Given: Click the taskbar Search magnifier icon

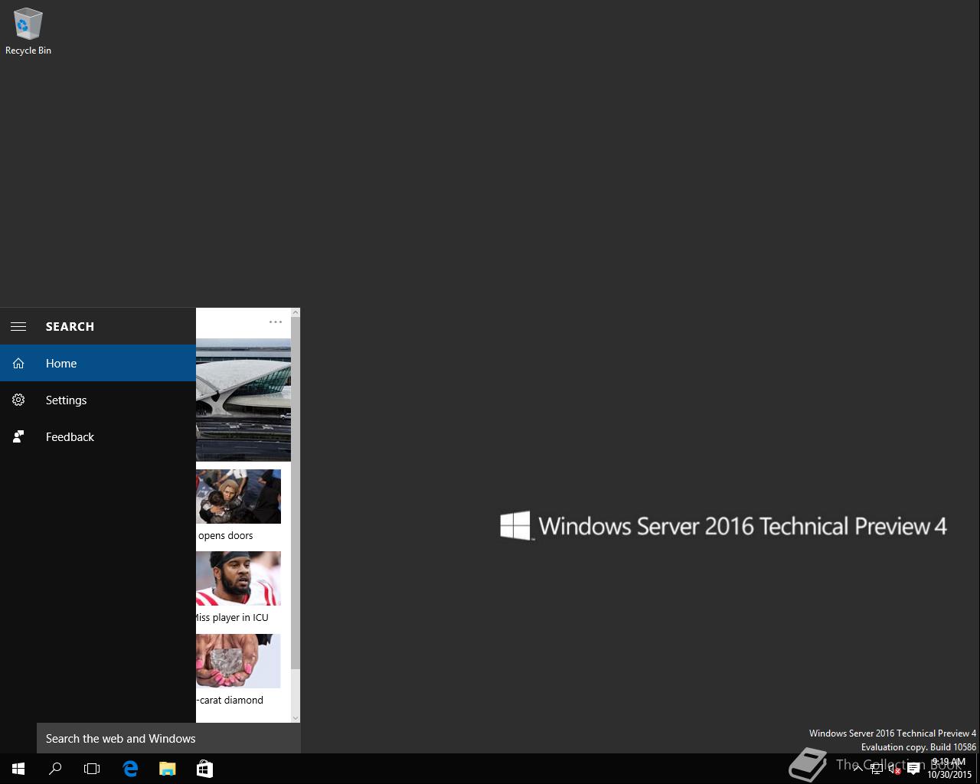Looking at the screenshot, I should point(55,769).
